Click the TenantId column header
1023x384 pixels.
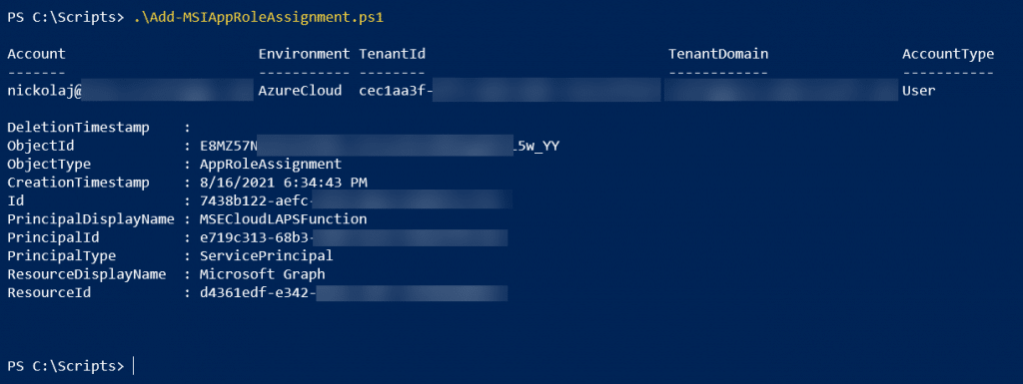[x=392, y=54]
